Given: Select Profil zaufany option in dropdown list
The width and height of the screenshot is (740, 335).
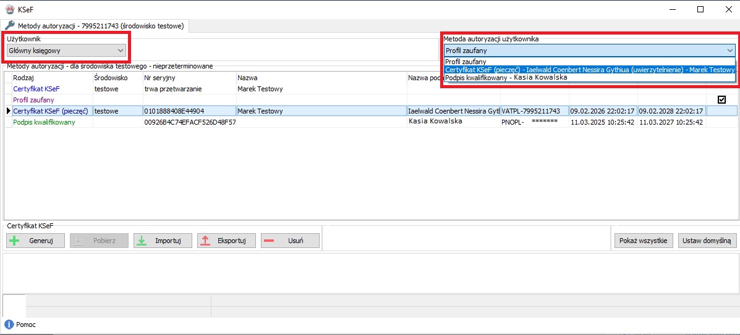Looking at the screenshot, I should 466,62.
